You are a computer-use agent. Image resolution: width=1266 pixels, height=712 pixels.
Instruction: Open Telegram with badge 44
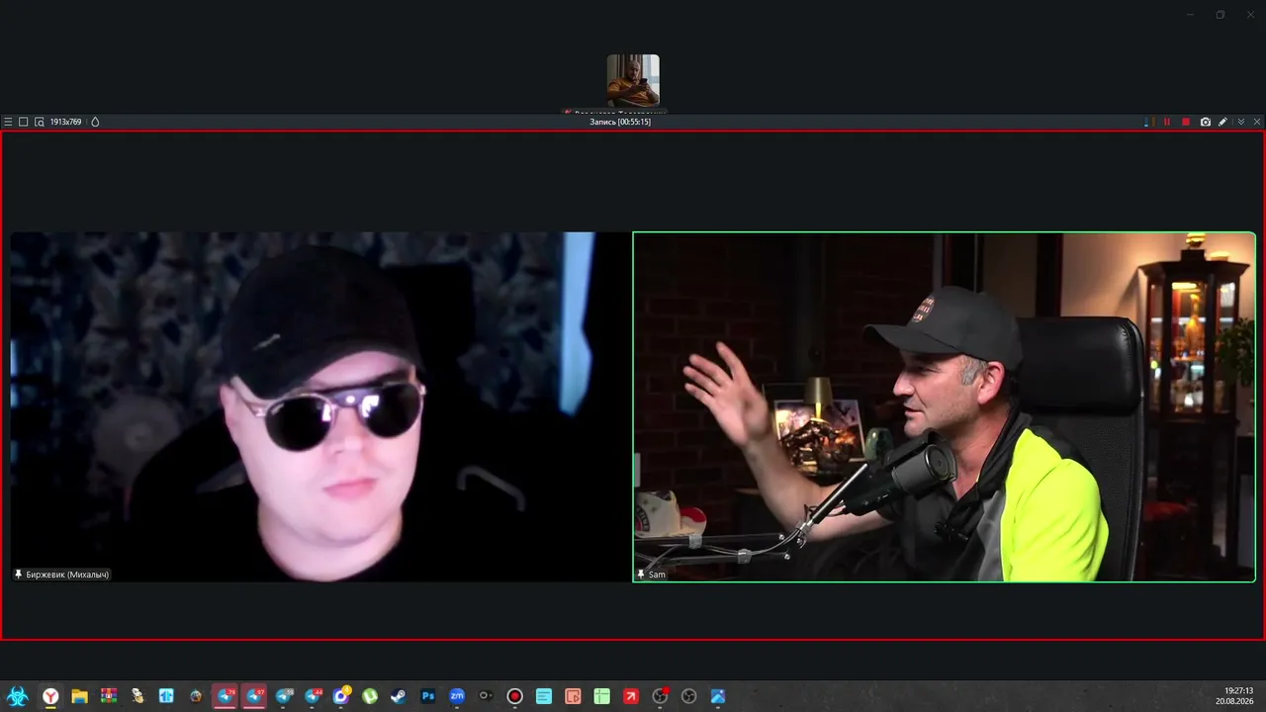pos(313,696)
